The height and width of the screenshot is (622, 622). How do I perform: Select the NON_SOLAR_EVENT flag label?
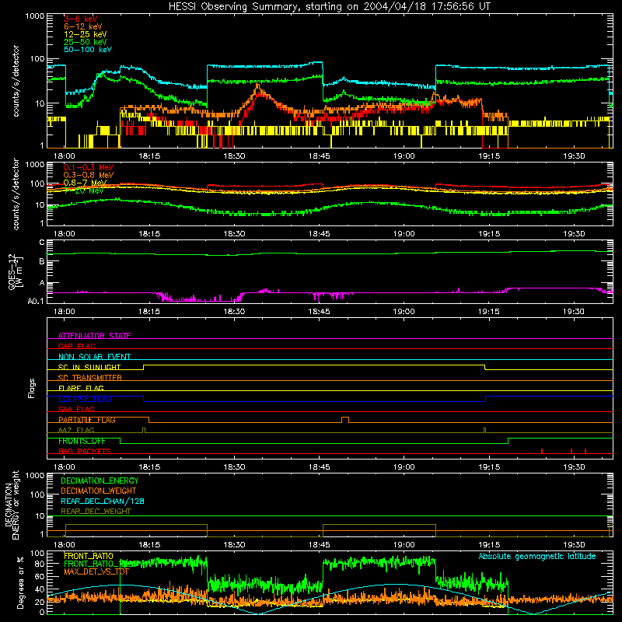click(94, 357)
